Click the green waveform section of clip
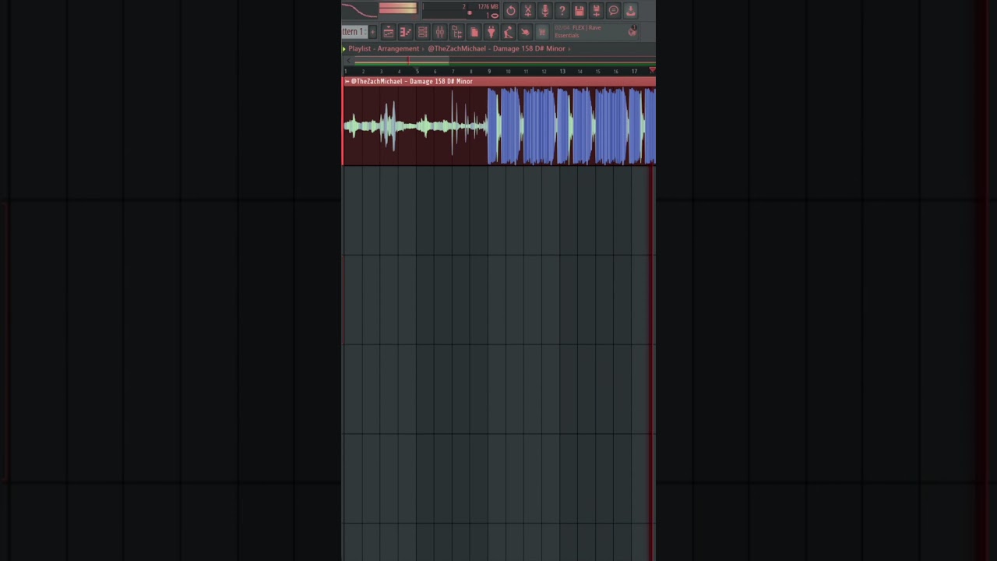The image size is (997, 561). (x=414, y=125)
